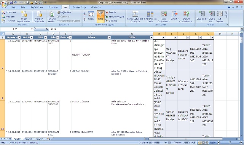The image size is (244, 145).
Task: Open file folder icon in quick toolbar
Action: click(32, 3)
